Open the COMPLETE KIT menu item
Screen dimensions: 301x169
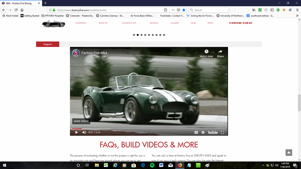(x=129, y=23)
